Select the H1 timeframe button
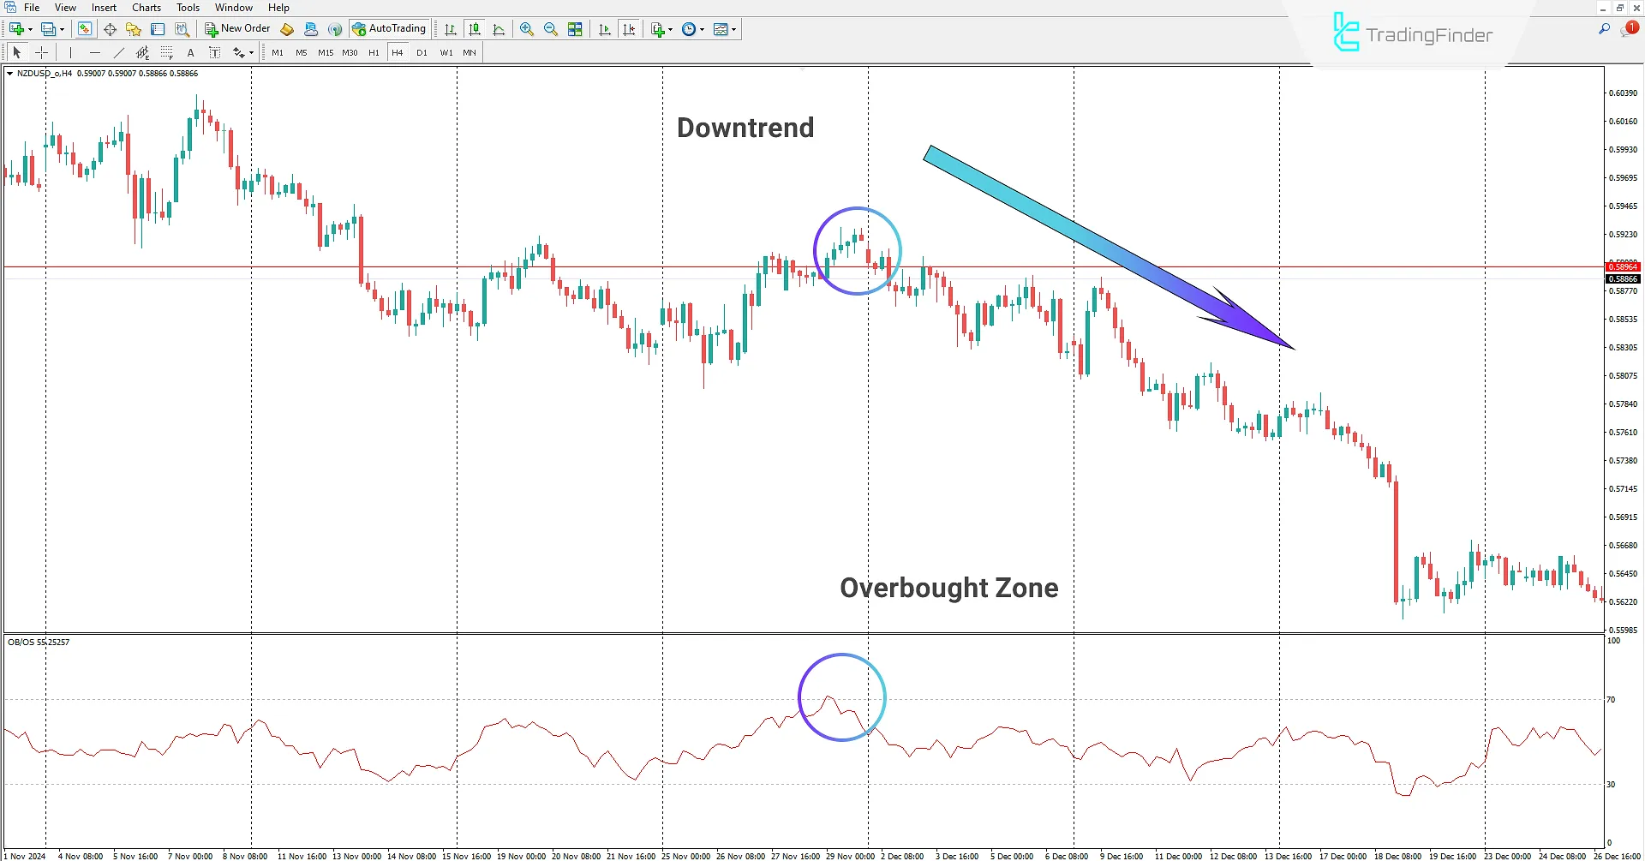Screen dimensions: 1645x861 click(374, 52)
